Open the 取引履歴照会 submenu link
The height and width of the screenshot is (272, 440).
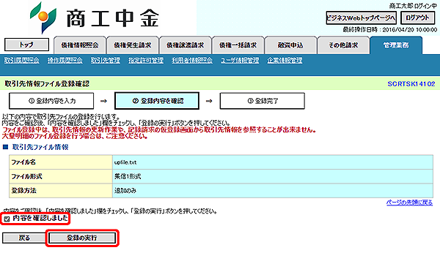21,61
